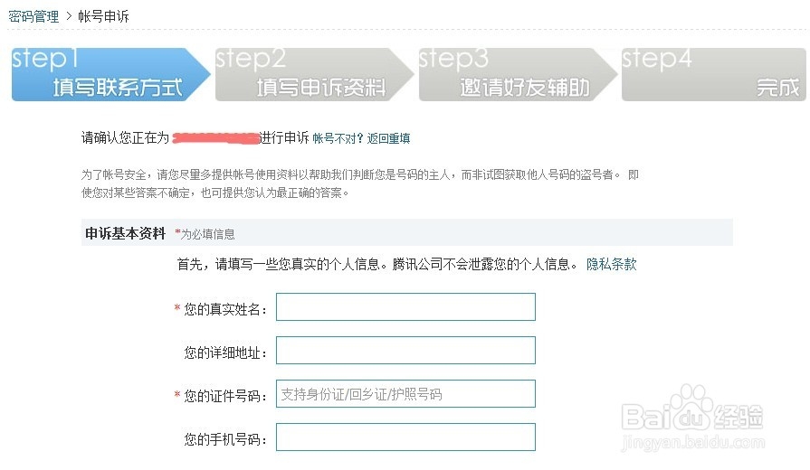Focus the 您的真实姓名 input field
The image size is (810, 470).
click(x=405, y=307)
